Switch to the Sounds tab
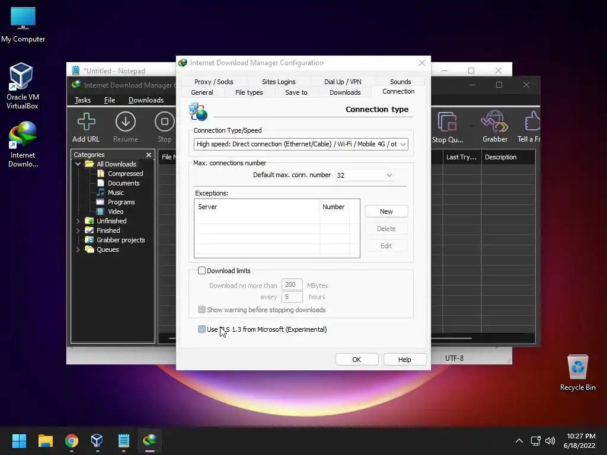Viewport: 607px width, 455px height. [400, 82]
